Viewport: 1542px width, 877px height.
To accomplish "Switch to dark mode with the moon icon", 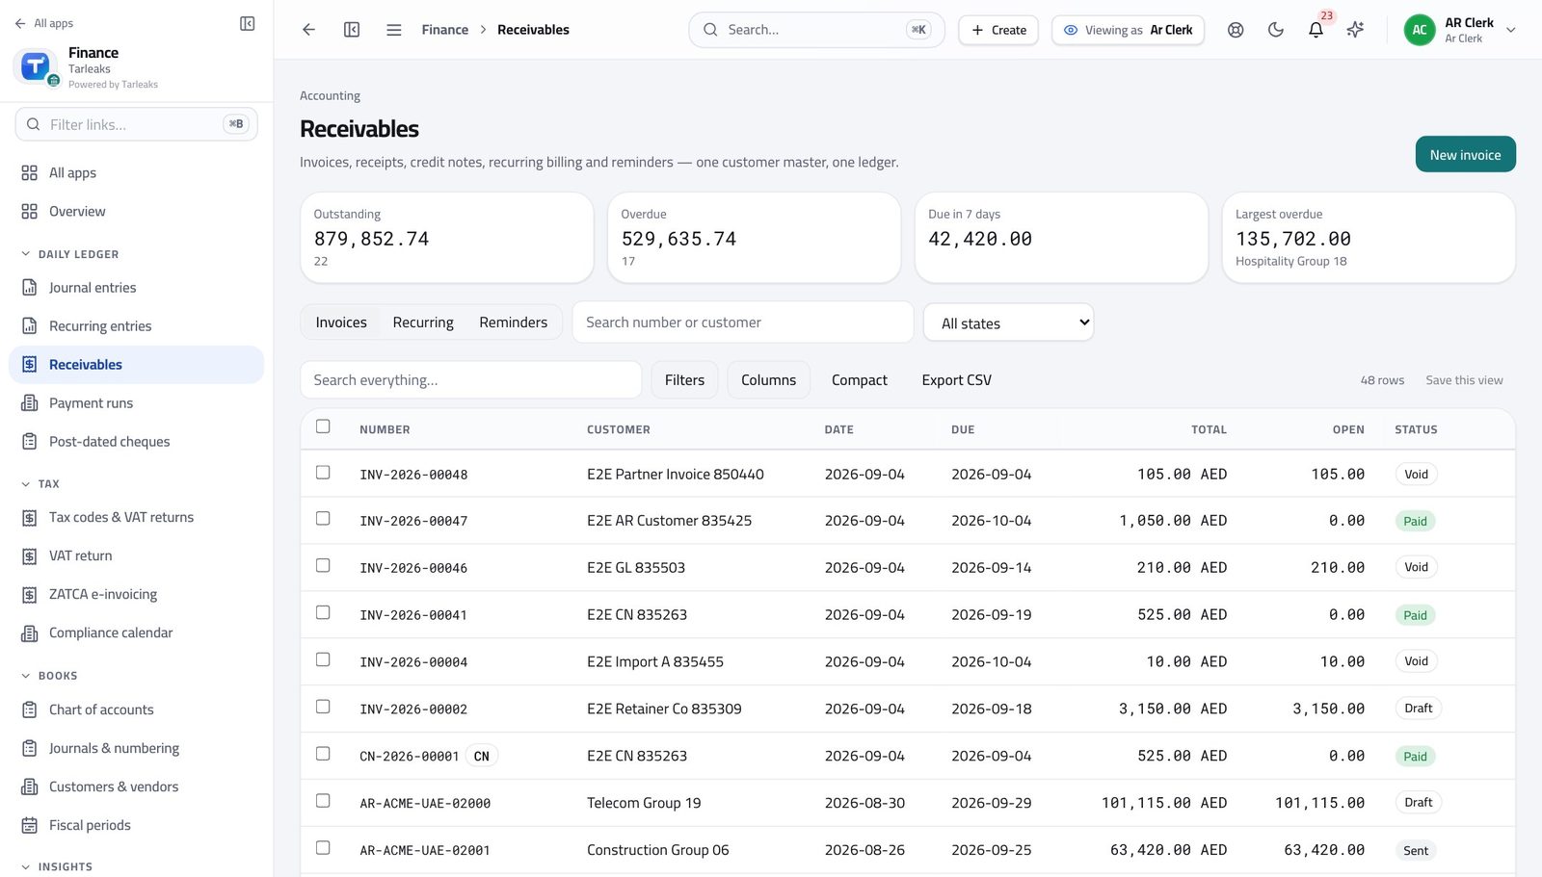I will point(1276,30).
